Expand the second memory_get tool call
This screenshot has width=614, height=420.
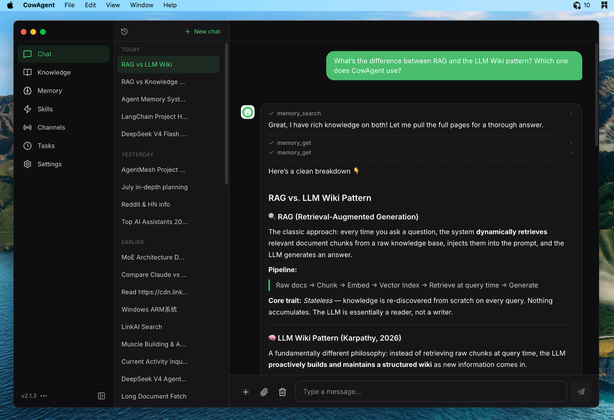click(x=571, y=153)
